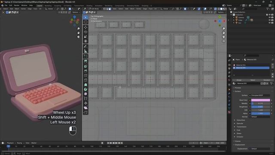Select the Select Box tool in right viewport

pos(86,17)
